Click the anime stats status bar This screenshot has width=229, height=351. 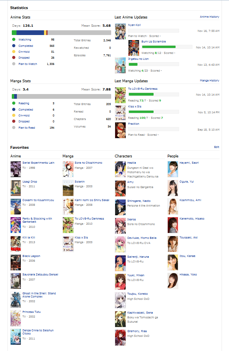click(61, 33)
